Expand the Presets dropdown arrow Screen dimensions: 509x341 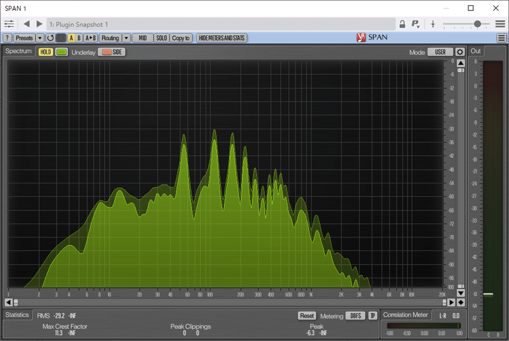click(40, 38)
